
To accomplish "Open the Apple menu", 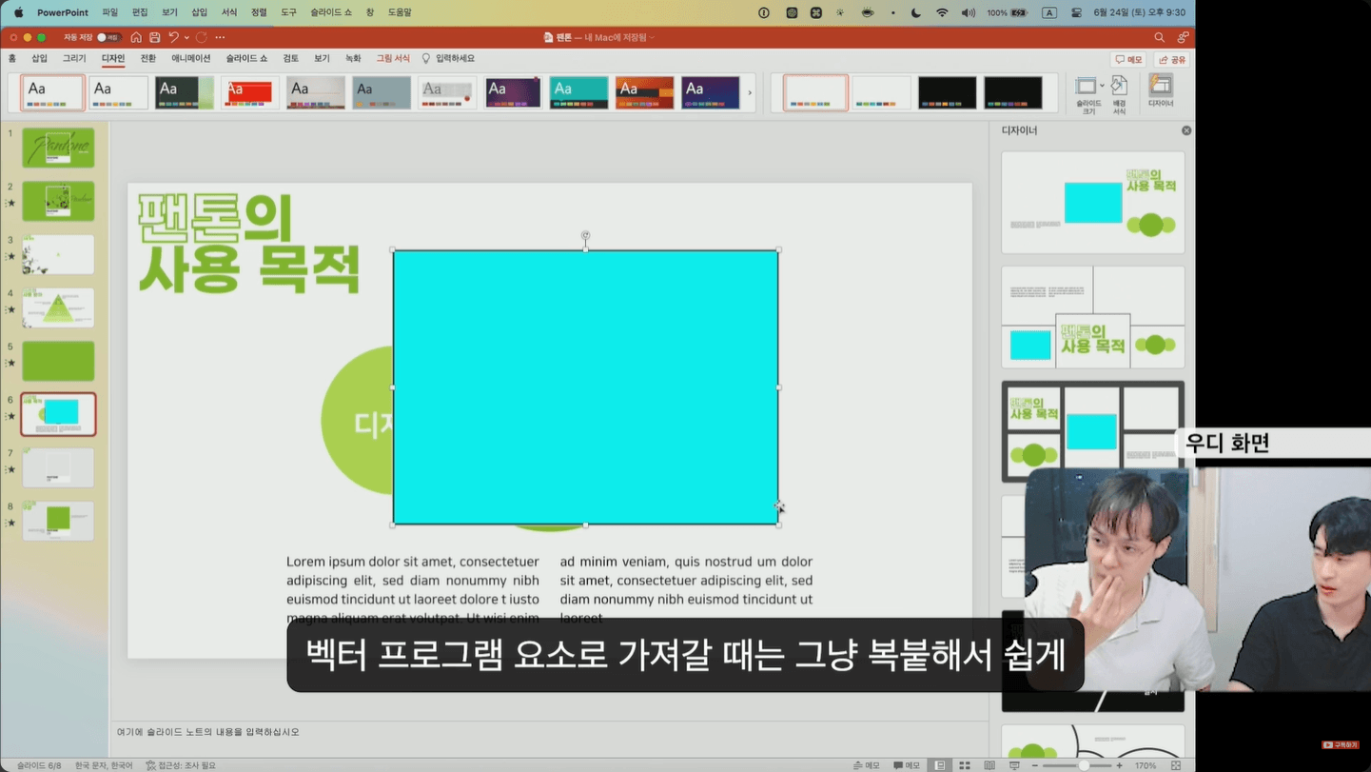I will pyautogui.click(x=18, y=12).
